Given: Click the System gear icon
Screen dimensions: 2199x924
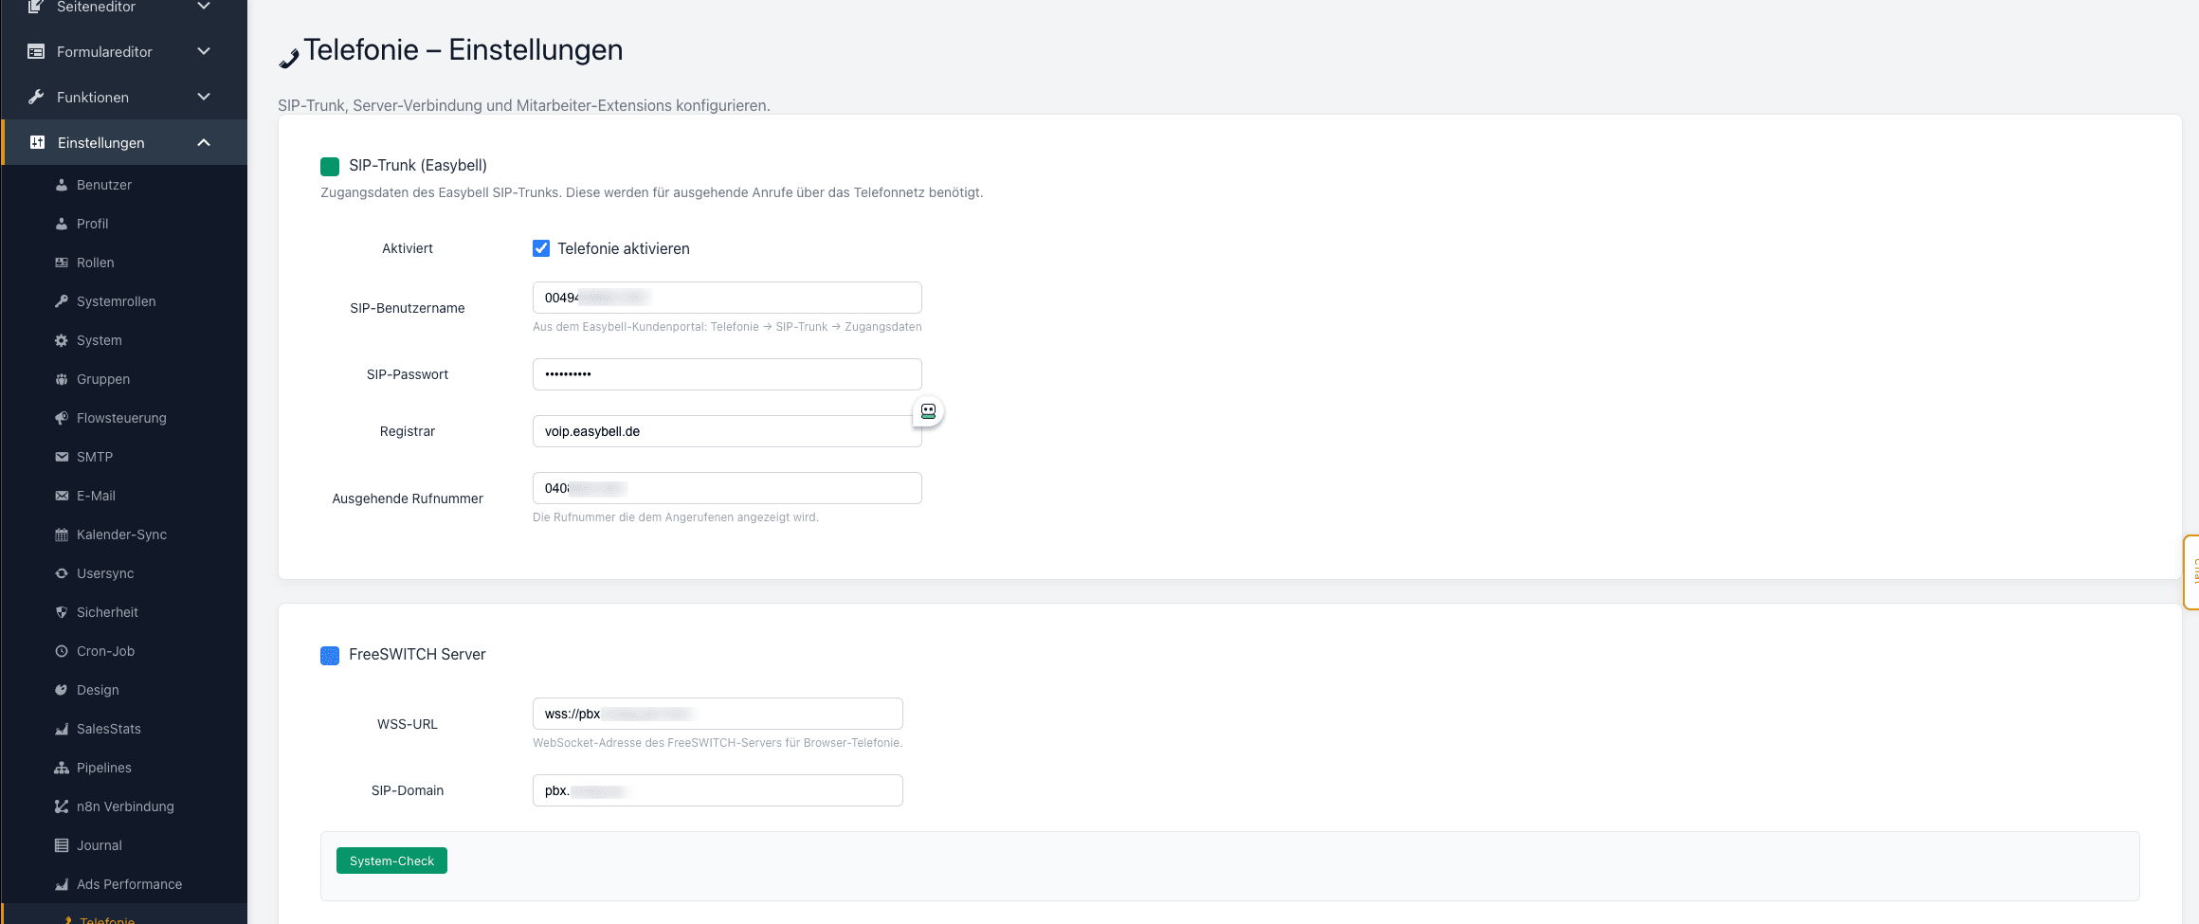Looking at the screenshot, I should tap(62, 340).
